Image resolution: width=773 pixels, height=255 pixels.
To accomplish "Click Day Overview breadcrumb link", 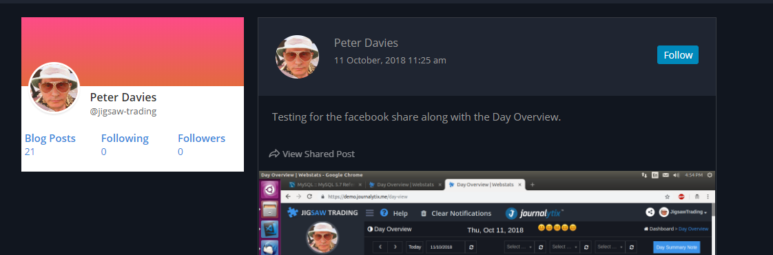I will pyautogui.click(x=694, y=229).
